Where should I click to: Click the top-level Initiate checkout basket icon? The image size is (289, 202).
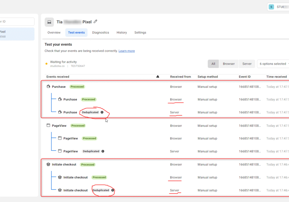(48, 164)
